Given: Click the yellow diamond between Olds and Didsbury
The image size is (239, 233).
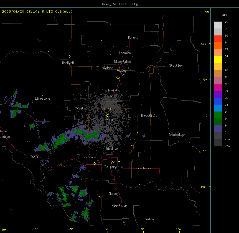Looking at the screenshot, I should tap(108, 115).
